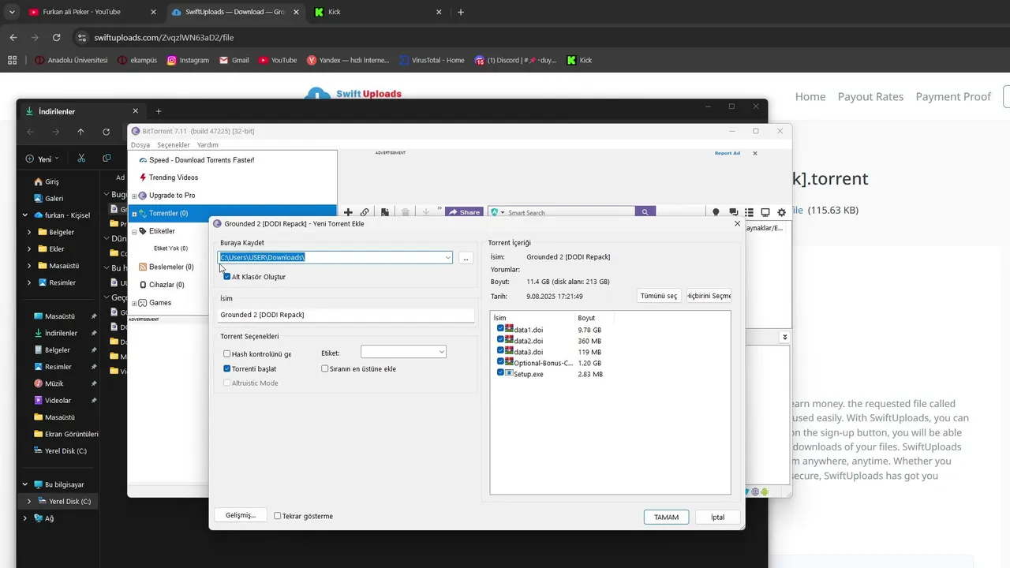Viewport: 1010px width, 568px height.
Task: Toggle the Tekrar gösterme checkbox
Action: pyautogui.click(x=277, y=516)
